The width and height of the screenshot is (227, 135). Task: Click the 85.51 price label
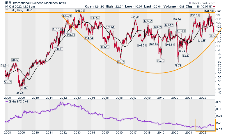coord(160,61)
